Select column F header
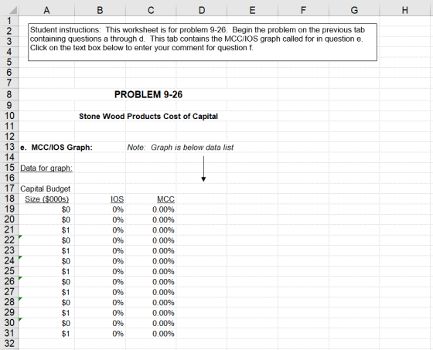The height and width of the screenshot is (350, 433). pyautogui.click(x=303, y=10)
